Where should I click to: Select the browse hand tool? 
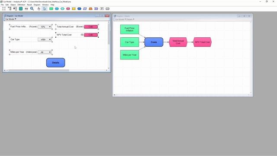click(x=39, y=9)
